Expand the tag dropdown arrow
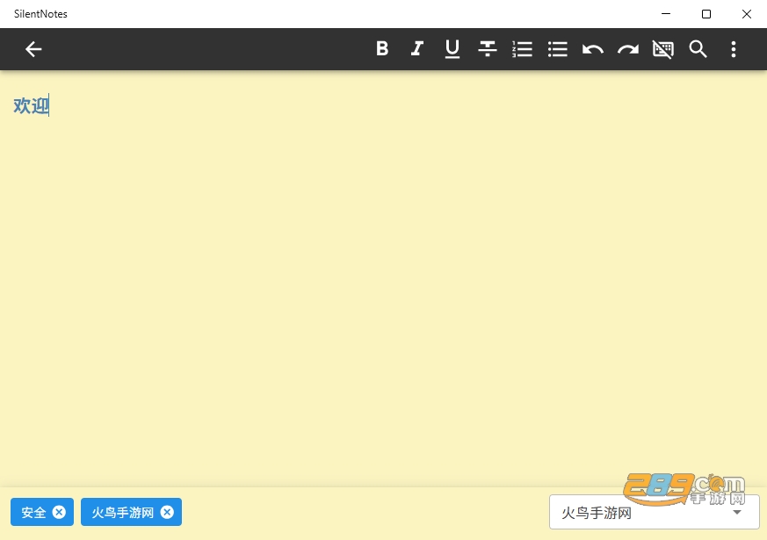 click(x=737, y=512)
